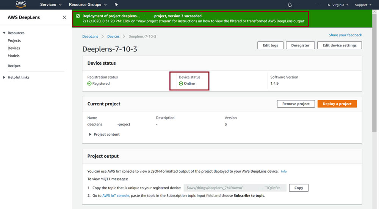
Task: Click the success checkmark icon in banner
Action: 78,16
